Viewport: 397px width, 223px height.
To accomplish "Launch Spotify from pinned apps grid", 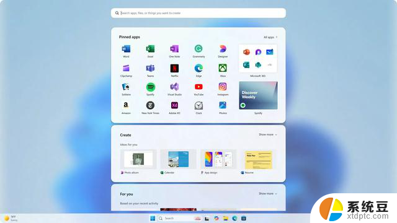I will tap(150, 87).
